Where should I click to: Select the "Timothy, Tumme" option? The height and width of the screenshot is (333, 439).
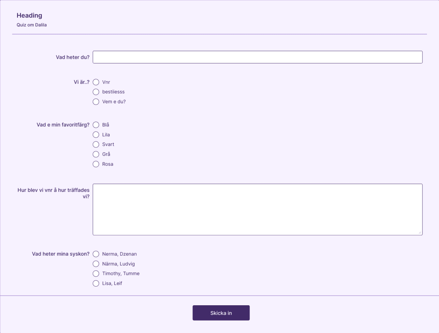pyautogui.click(x=96, y=273)
